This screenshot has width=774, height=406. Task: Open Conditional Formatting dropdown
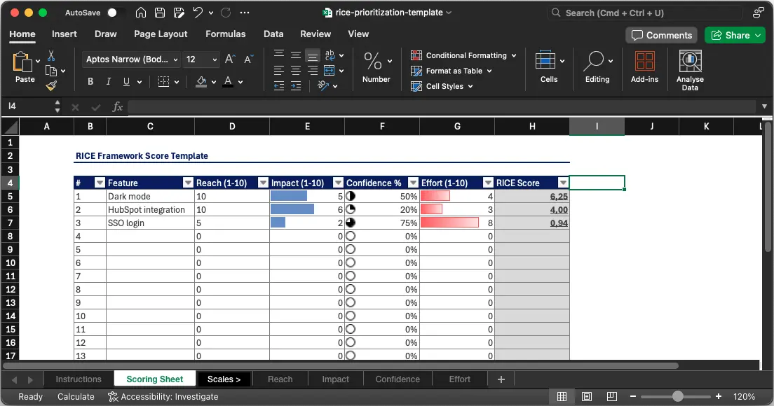coord(464,55)
